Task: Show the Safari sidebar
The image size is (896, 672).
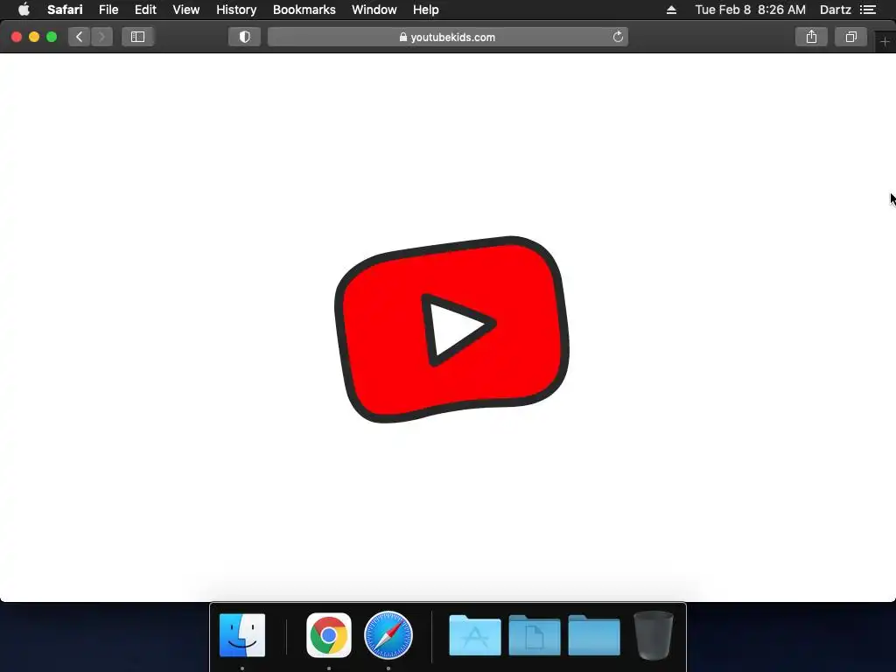Action: click(137, 37)
